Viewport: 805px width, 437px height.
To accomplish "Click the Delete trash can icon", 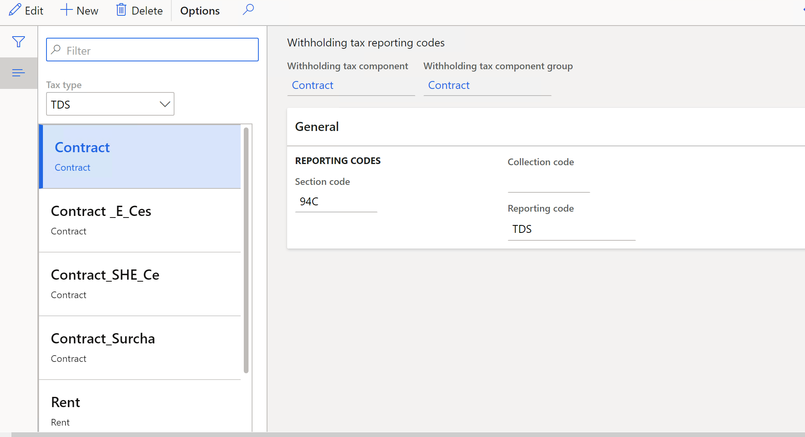I will [x=121, y=10].
